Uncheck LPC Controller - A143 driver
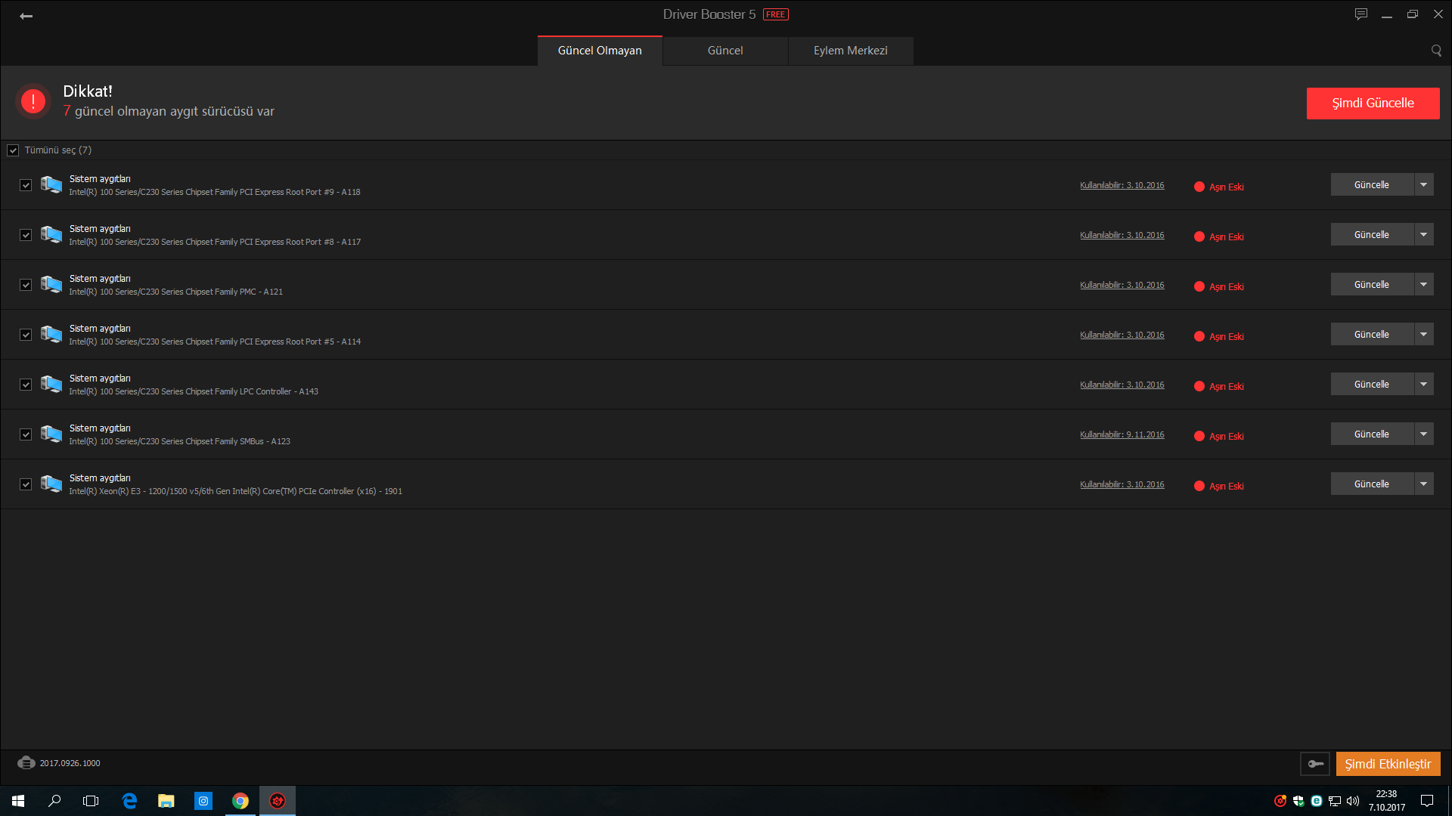Image resolution: width=1452 pixels, height=816 pixels. click(x=26, y=385)
